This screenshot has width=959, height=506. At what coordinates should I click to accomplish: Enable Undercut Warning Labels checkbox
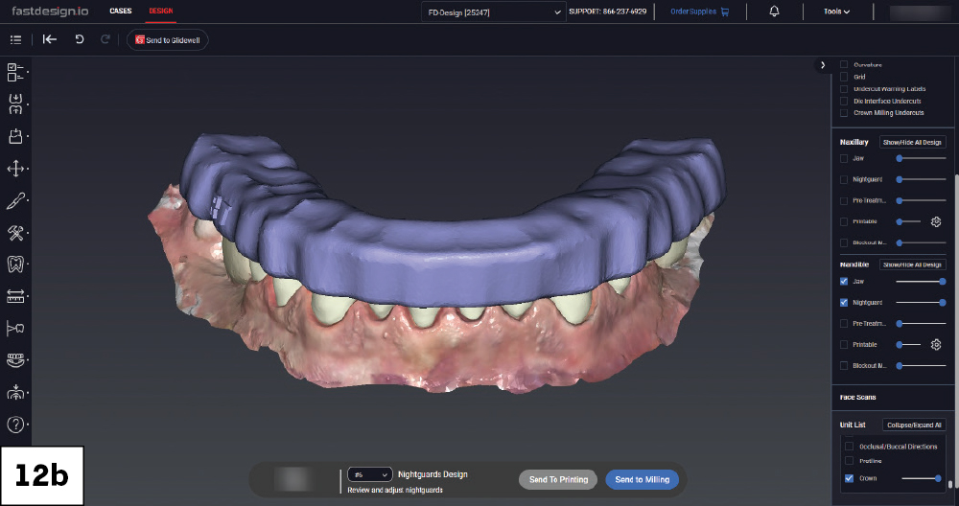coord(844,89)
